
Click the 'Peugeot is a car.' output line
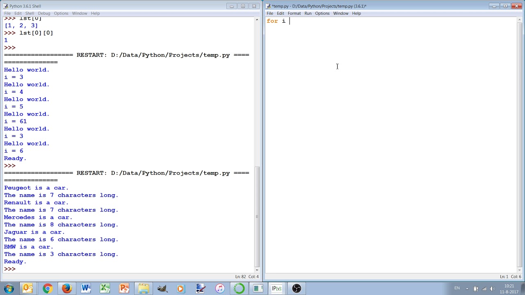pyautogui.click(x=37, y=188)
